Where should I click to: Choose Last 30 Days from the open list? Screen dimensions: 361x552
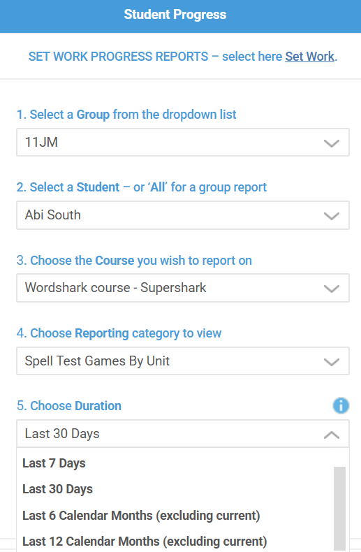click(x=175, y=489)
